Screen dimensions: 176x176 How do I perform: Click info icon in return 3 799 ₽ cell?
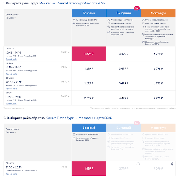tap(138, 164)
